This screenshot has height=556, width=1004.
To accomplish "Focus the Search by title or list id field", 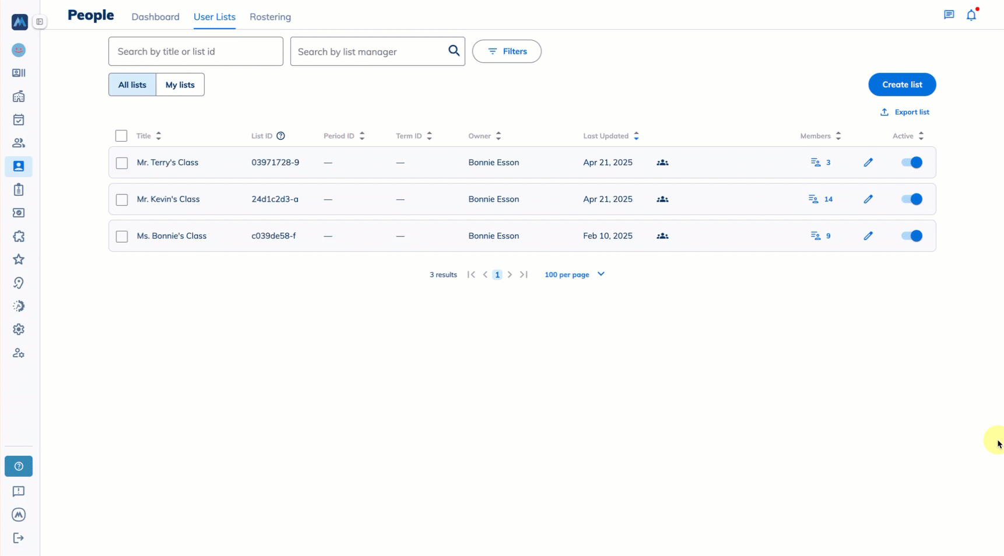I will tap(196, 51).
